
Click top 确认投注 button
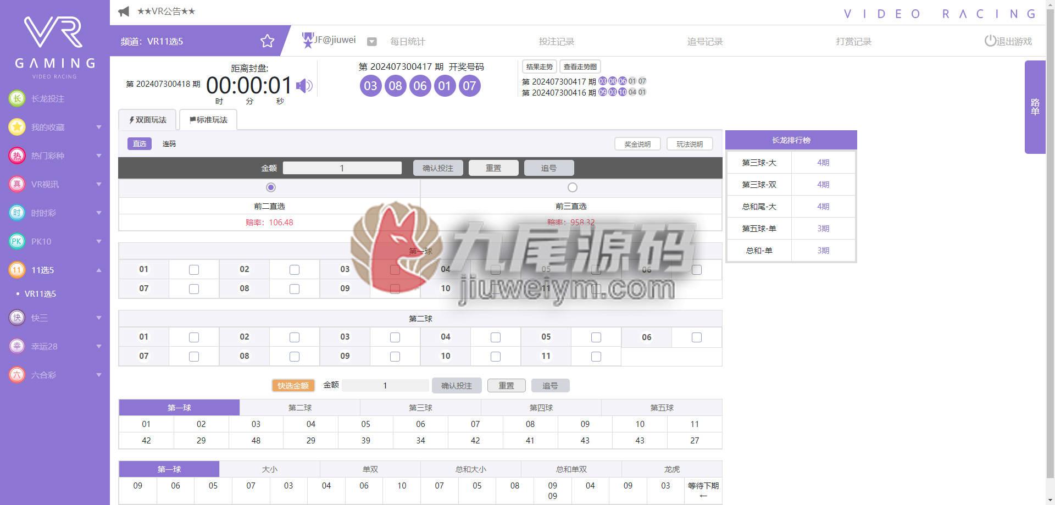438,168
